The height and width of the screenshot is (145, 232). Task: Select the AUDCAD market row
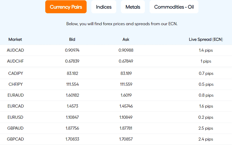click(116, 50)
